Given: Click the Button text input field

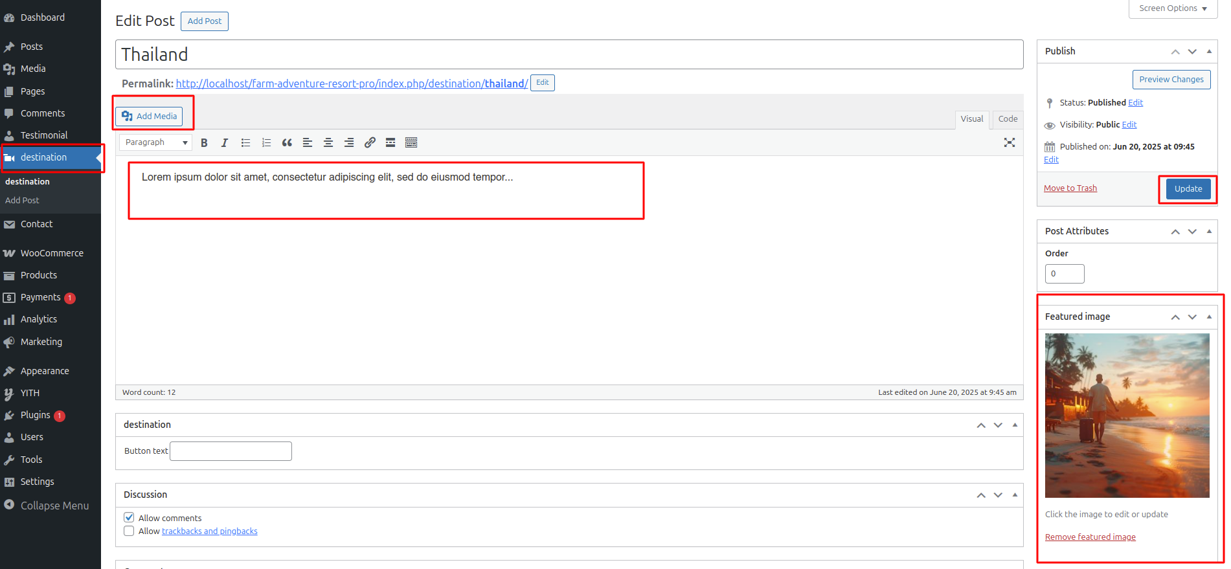Looking at the screenshot, I should [x=231, y=451].
